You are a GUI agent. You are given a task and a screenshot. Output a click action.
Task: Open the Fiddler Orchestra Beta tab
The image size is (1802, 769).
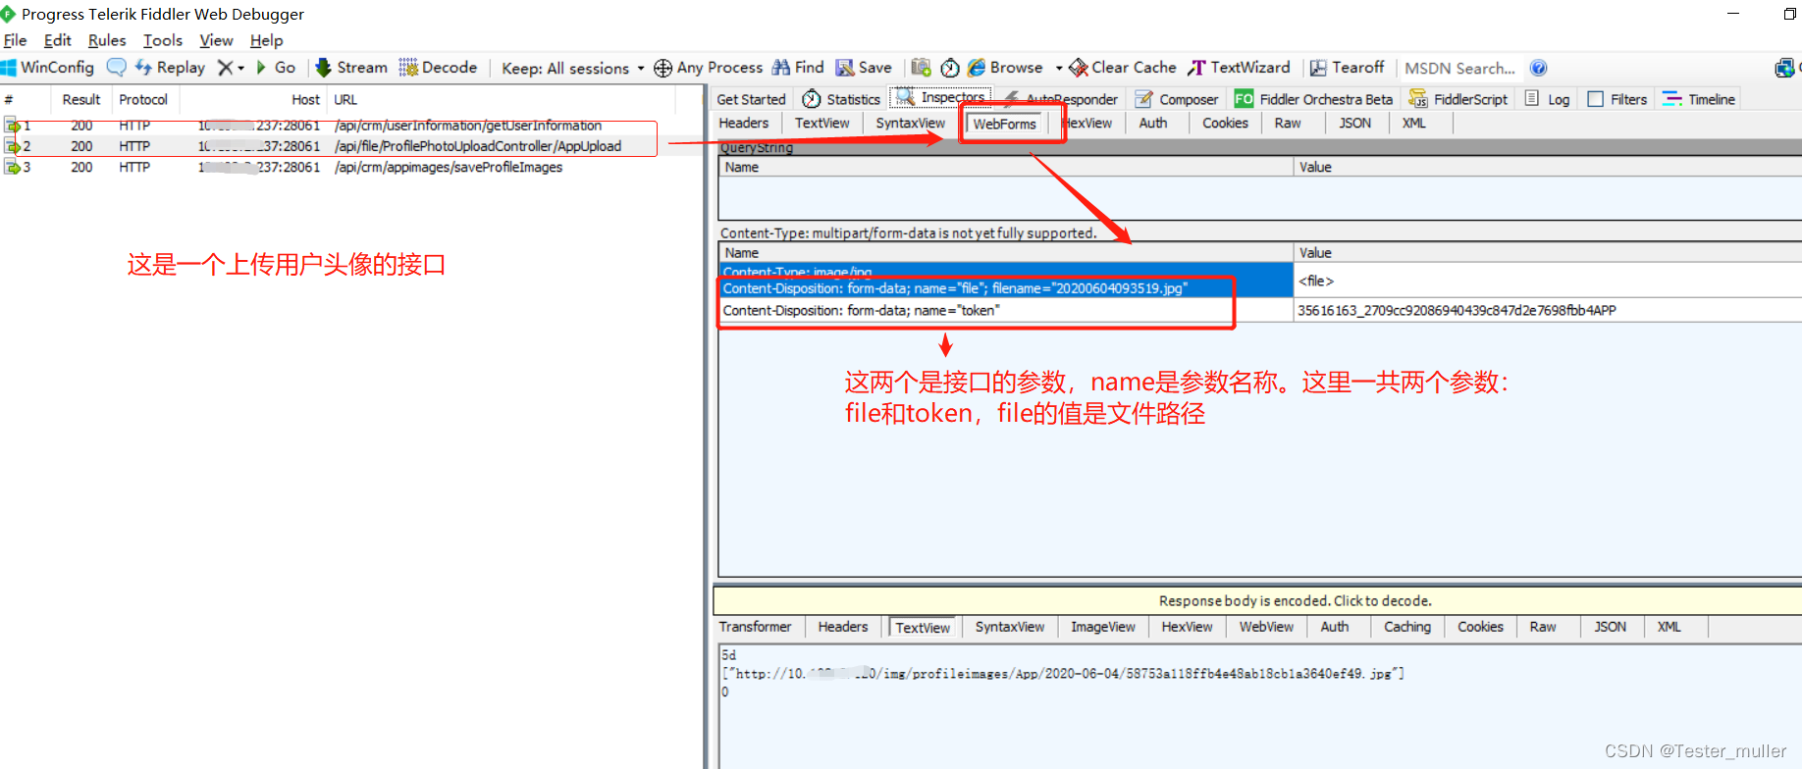coord(1313,99)
